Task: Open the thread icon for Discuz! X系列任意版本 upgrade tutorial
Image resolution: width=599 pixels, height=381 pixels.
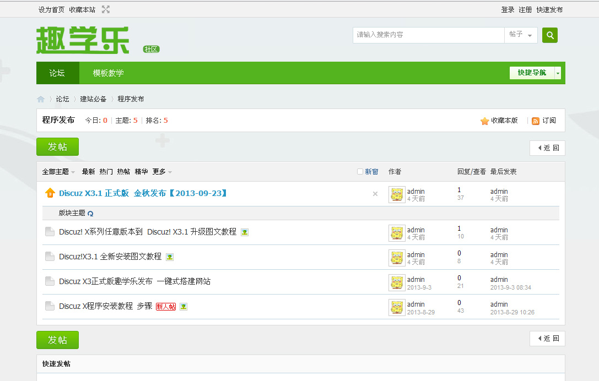Action: tap(50, 232)
